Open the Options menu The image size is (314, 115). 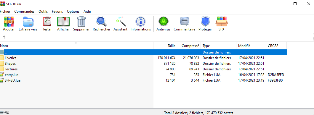[73, 12]
